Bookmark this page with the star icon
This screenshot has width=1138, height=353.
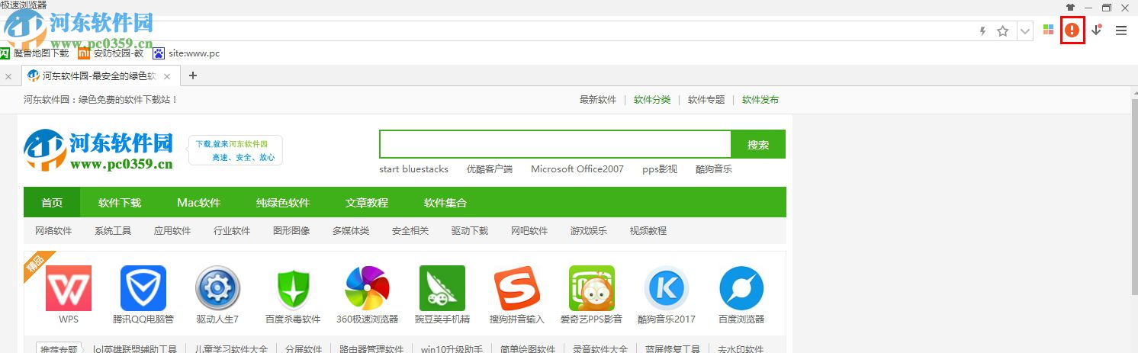[x=1003, y=31]
